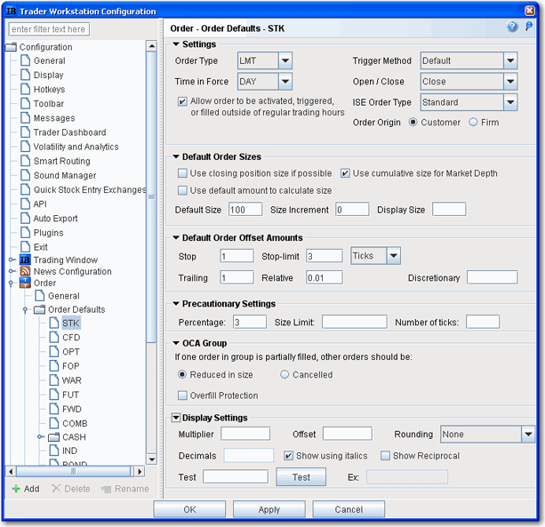Enable Use default amount to calculate size
This screenshot has width=545, height=527.
point(182,190)
